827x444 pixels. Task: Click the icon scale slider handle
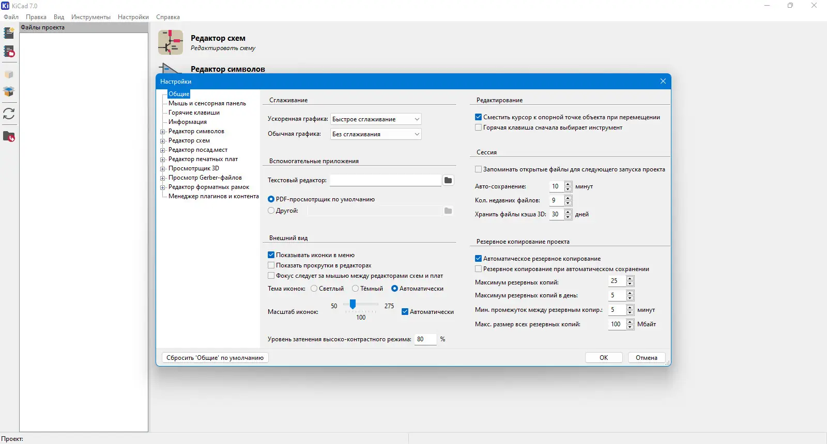pos(353,304)
